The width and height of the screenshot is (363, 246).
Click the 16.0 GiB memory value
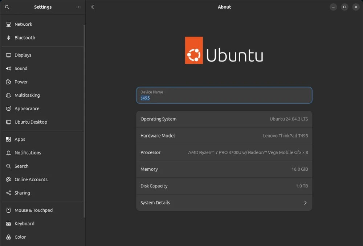(299, 169)
